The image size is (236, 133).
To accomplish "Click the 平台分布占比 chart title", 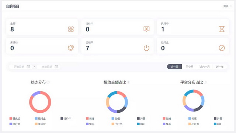I will [x=192, y=82].
